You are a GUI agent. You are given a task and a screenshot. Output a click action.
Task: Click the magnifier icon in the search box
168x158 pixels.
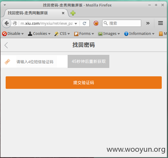105,23
